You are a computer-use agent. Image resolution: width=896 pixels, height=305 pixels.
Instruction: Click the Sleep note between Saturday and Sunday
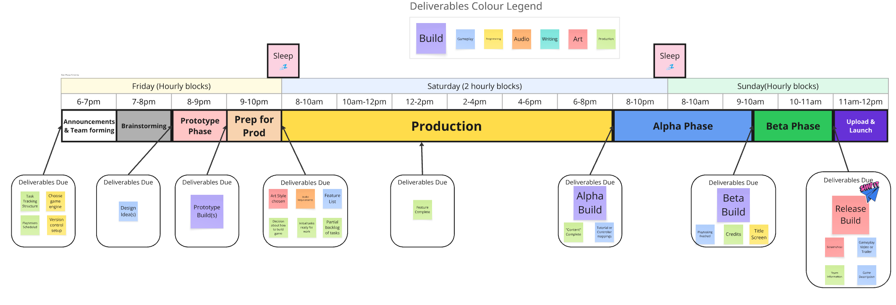point(669,61)
